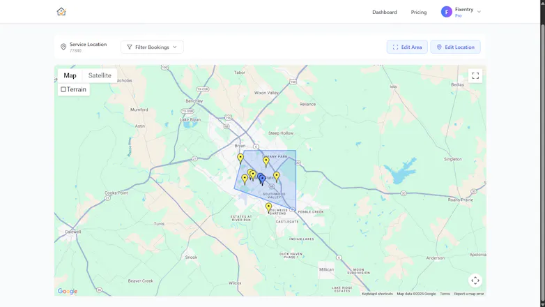
Task: Click the Edit Location button
Action: click(x=455, y=47)
